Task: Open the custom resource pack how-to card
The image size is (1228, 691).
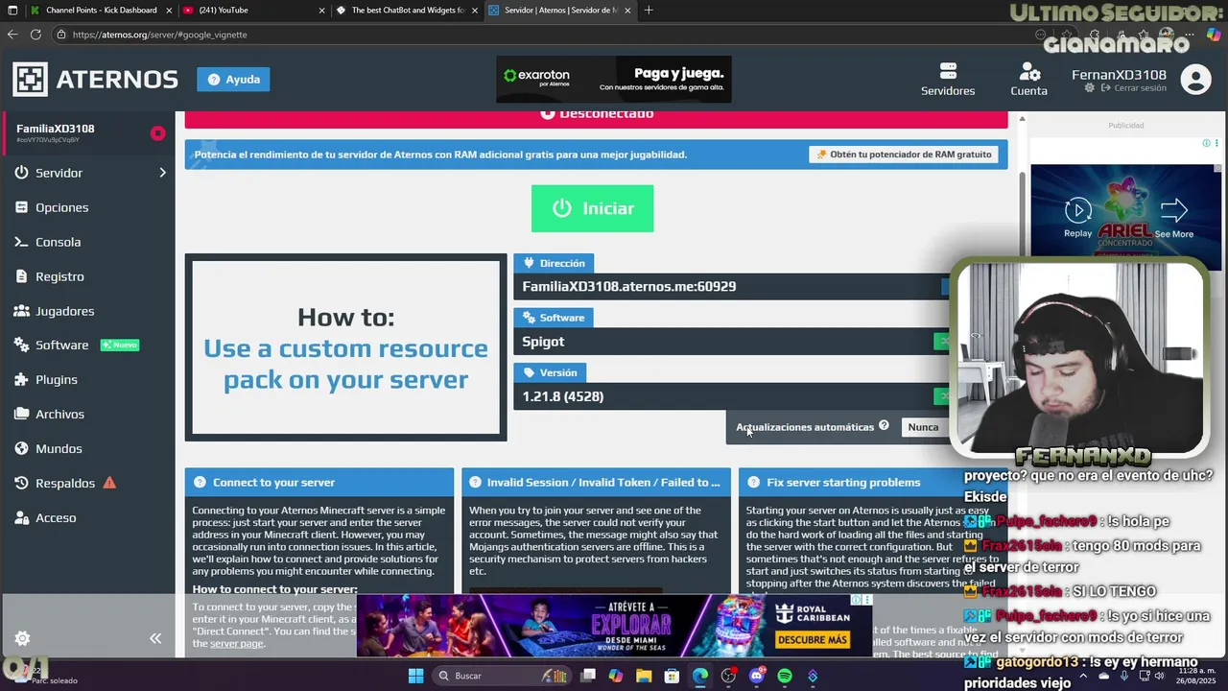Action: (x=345, y=347)
